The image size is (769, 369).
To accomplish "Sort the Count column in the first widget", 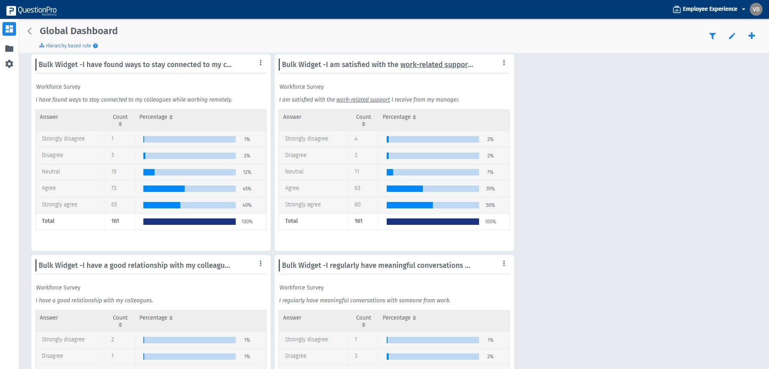I will pos(120,124).
